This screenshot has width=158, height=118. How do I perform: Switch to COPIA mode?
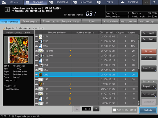point(107,2)
